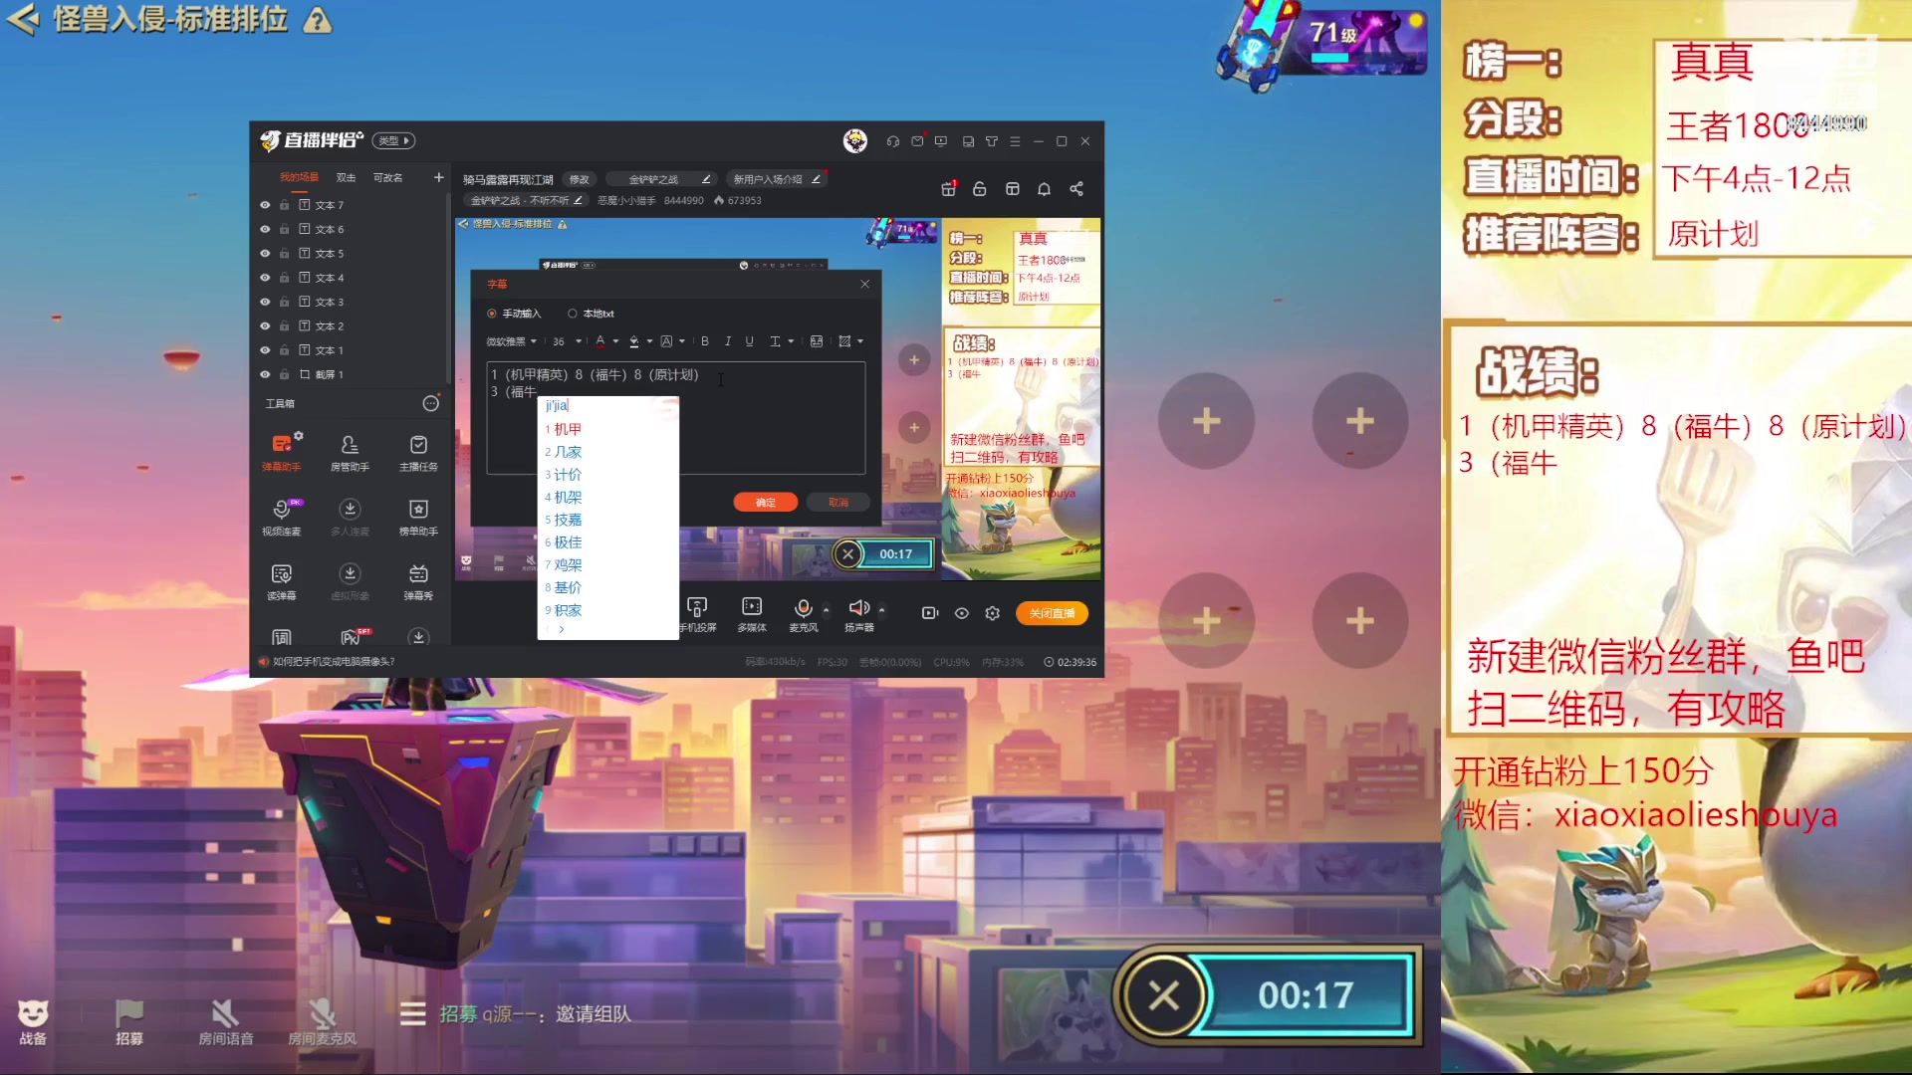Click the 麦克风 microphone icon
This screenshot has width=1912, height=1075.
pos(803,607)
